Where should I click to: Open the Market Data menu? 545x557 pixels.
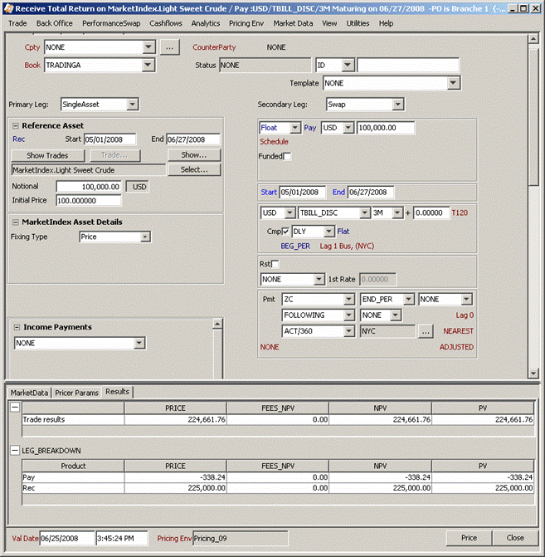click(293, 23)
